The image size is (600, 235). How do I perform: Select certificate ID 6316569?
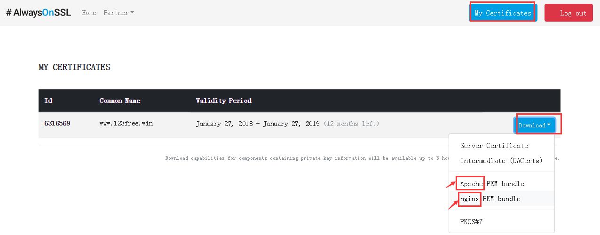click(x=57, y=124)
